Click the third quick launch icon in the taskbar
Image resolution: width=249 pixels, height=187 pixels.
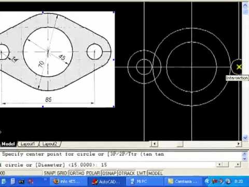pos(21,182)
